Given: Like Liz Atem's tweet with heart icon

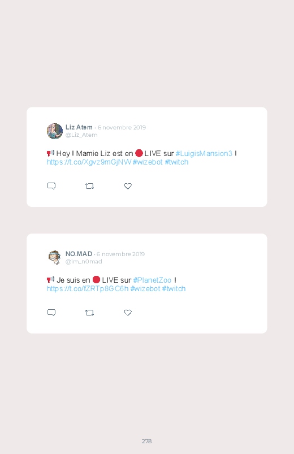Looking at the screenshot, I should [128, 186].
